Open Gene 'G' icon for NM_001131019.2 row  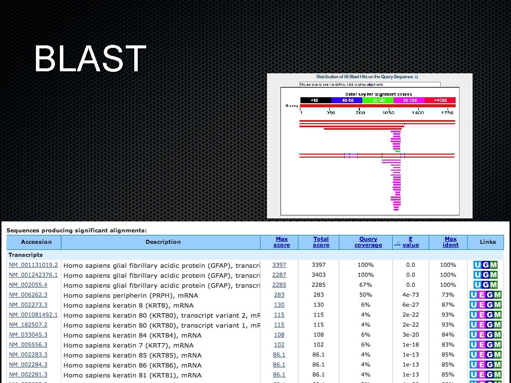pyautogui.click(x=486, y=265)
